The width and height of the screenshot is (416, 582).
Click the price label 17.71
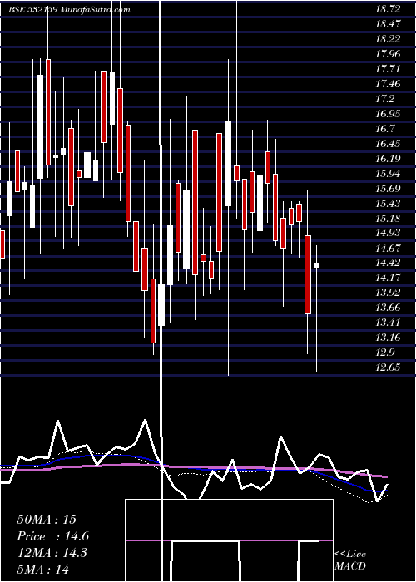(389, 69)
